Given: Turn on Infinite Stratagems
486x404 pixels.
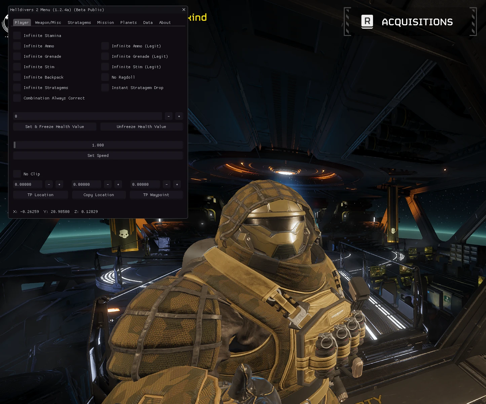Looking at the screenshot, I should (x=17, y=88).
